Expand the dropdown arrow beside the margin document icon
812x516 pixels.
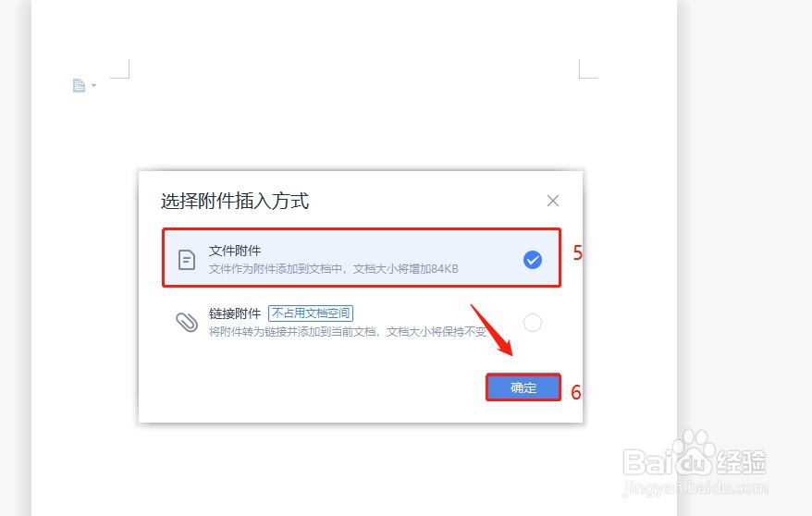tap(93, 85)
